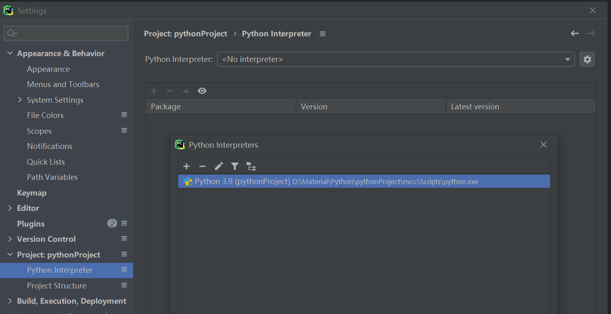This screenshot has width=611, height=314.
Task: Click the project-level icon next to File Colors
Action: click(124, 115)
